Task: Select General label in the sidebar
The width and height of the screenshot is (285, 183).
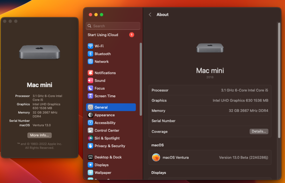Action: [x=101, y=107]
